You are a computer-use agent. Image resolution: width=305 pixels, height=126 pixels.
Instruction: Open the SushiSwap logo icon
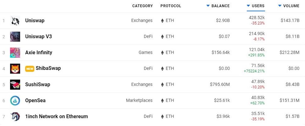click(15, 85)
